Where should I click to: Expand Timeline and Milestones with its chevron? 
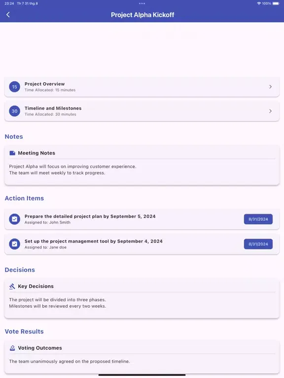271,111
